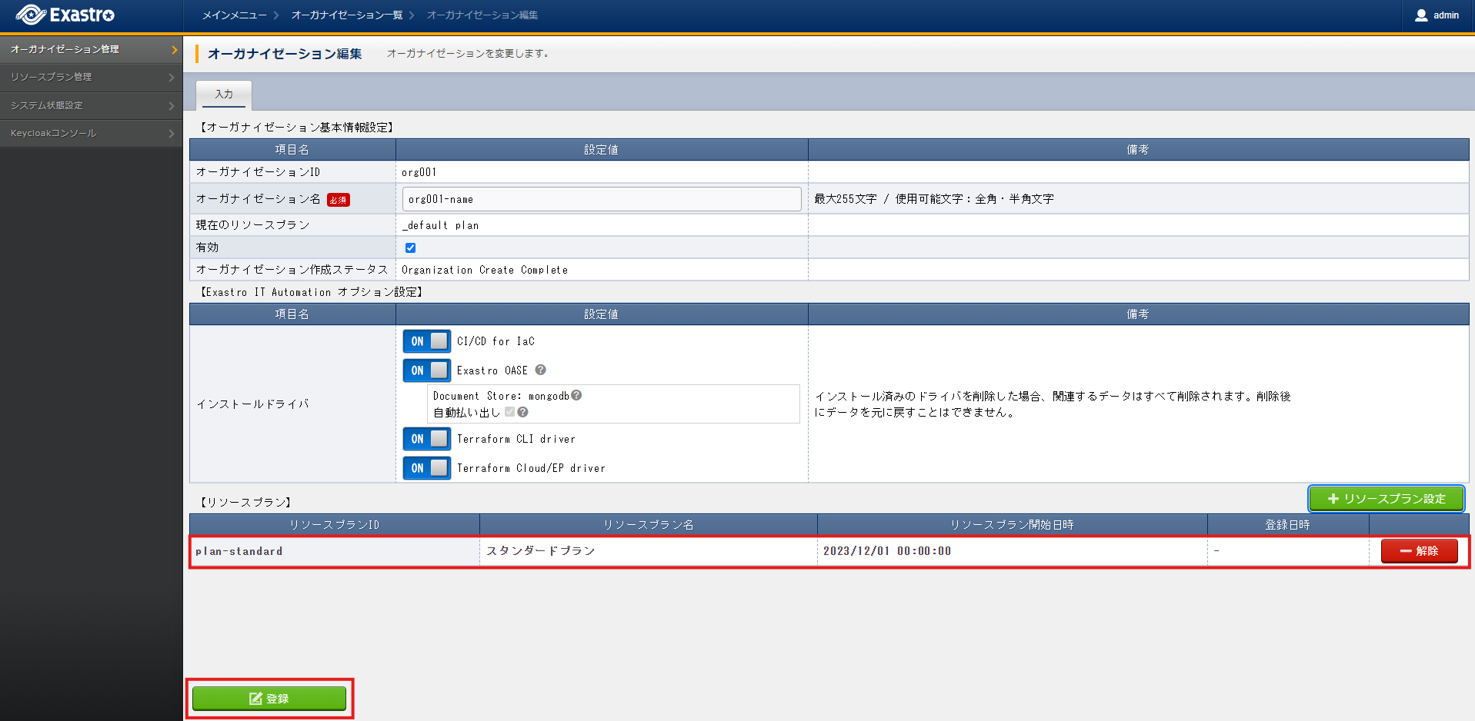Toggle the 有効 checkbox
Image resolution: width=1475 pixels, height=721 pixels.
click(x=410, y=248)
